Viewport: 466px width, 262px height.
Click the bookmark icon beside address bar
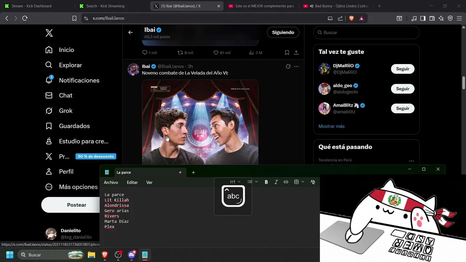tap(74, 18)
